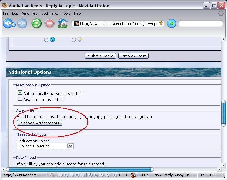This screenshot has height=180, width=227.
Task: Uncheck Automatically parse links in text
Action: point(20,93)
